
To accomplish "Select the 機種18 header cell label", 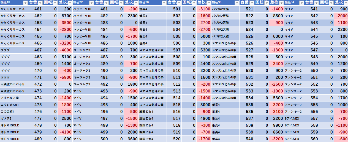I will pyautogui.click(x=6, y=3).
